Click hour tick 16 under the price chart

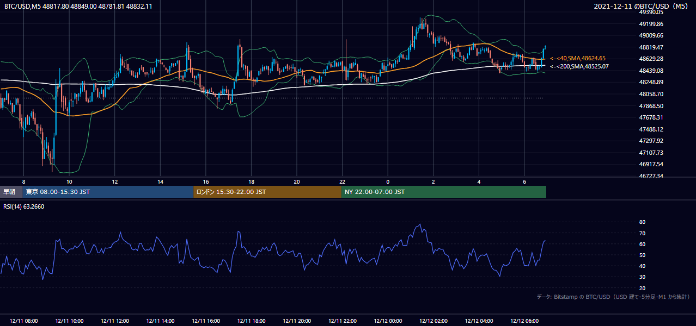pyautogui.click(x=206, y=181)
